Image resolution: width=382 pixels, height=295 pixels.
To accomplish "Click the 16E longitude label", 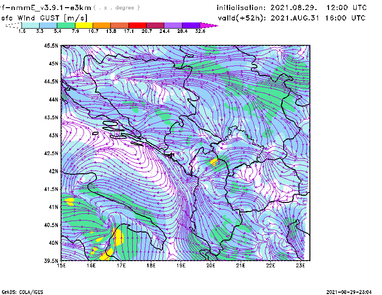I will click(x=91, y=265).
